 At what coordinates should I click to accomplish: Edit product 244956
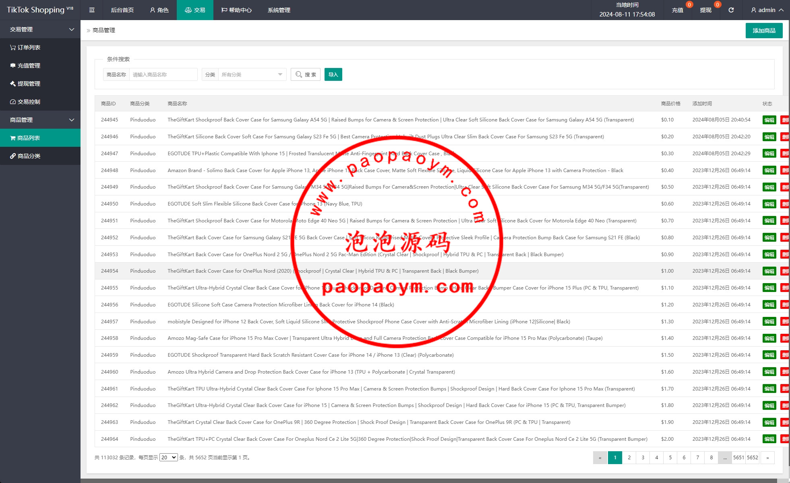769,305
